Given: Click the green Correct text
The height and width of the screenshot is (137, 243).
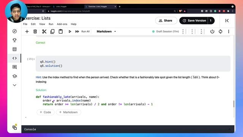Looking at the screenshot, I should tap(41, 43).
